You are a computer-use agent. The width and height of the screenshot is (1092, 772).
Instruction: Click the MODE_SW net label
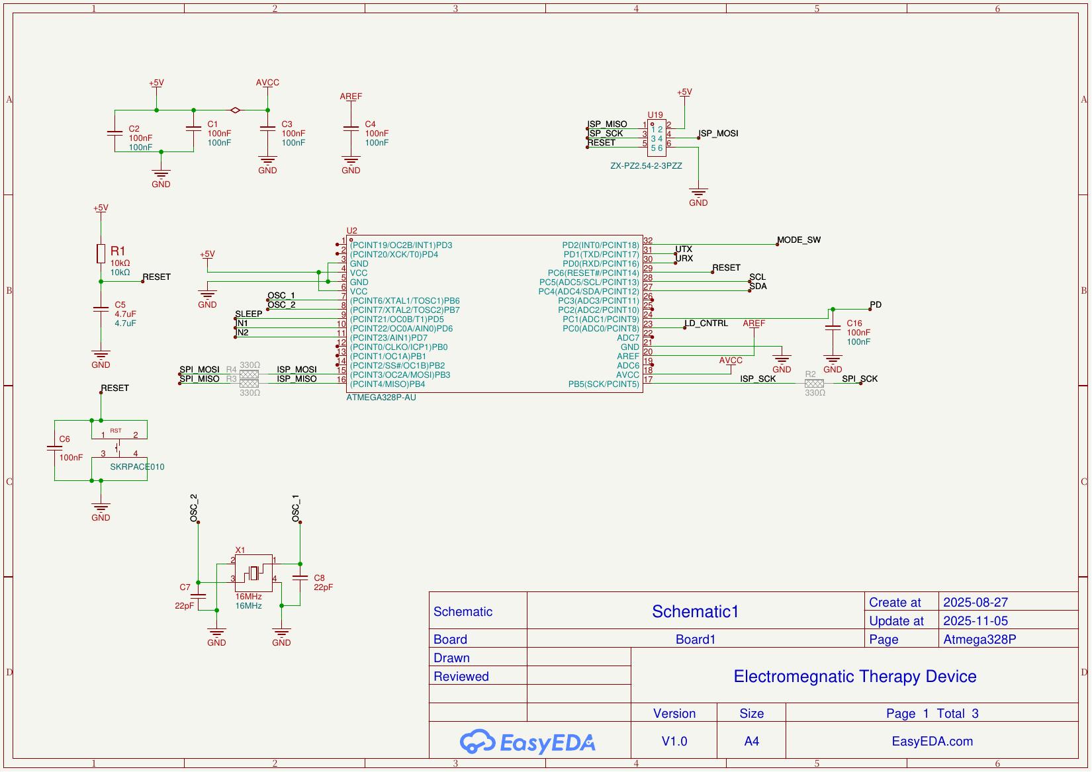click(799, 240)
